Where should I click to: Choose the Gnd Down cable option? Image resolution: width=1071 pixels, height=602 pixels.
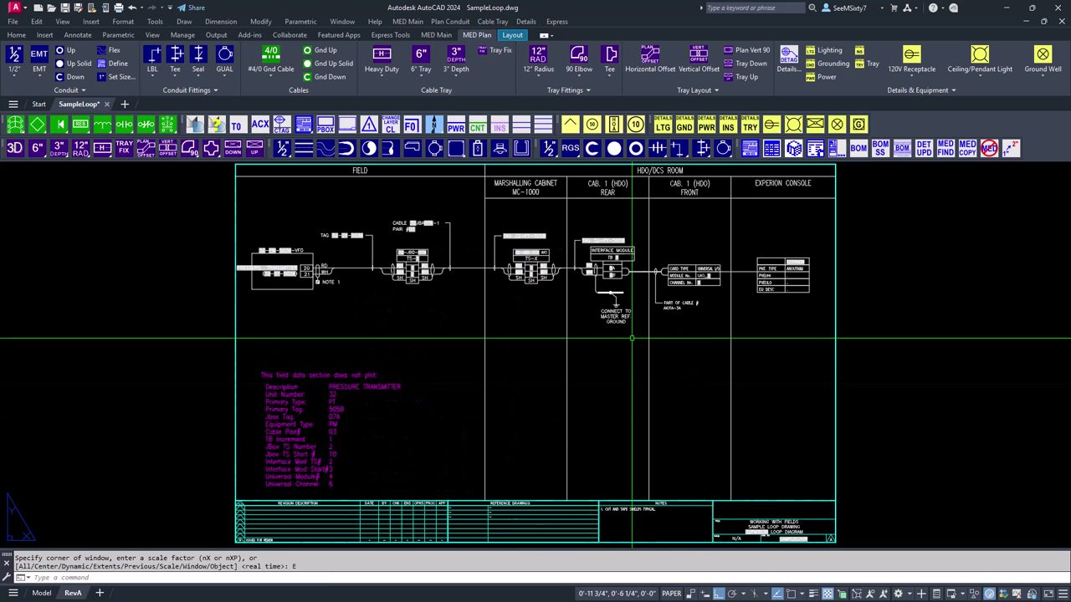pos(325,77)
